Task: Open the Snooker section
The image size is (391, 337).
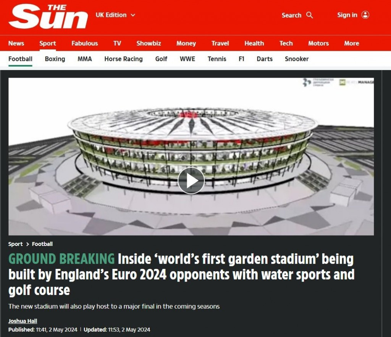Action: [x=297, y=59]
